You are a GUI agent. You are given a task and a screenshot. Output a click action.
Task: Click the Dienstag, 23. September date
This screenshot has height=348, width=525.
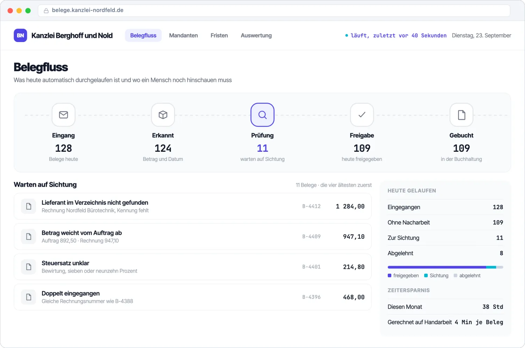481,35
